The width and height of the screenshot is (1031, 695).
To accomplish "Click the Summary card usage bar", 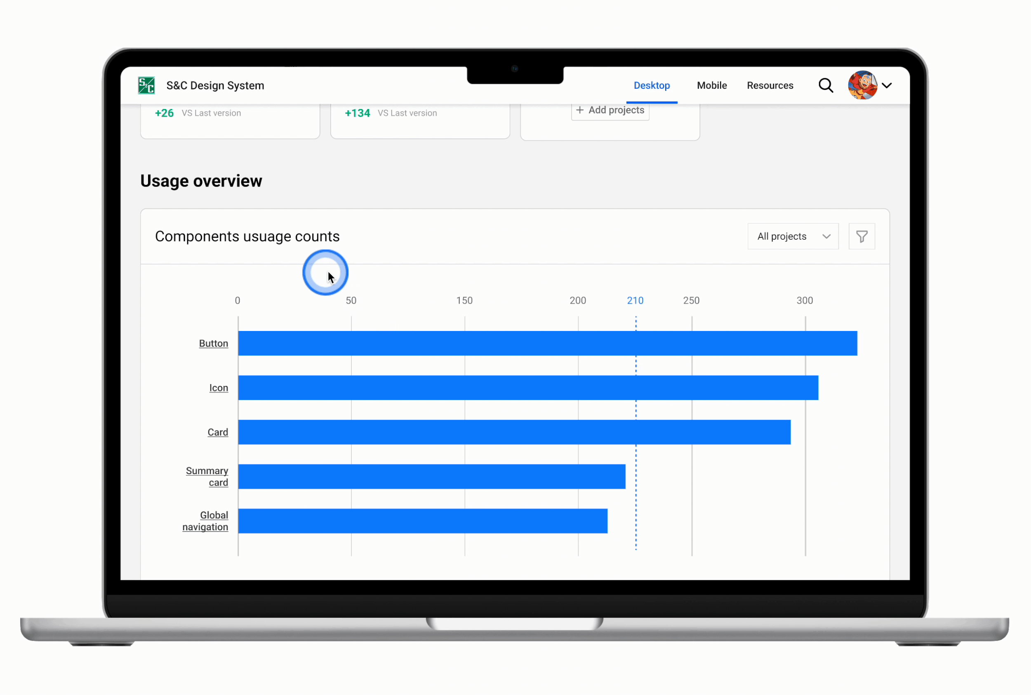I will click(431, 477).
